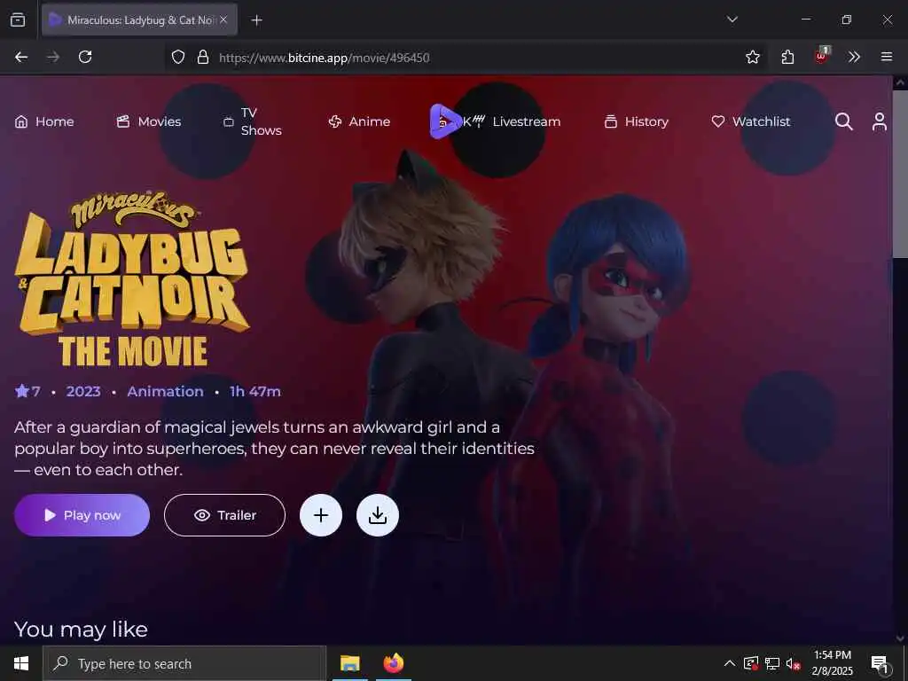Screen dimensions: 908x681
Task: Open the TV Shows section
Action: pyautogui.click(x=253, y=121)
